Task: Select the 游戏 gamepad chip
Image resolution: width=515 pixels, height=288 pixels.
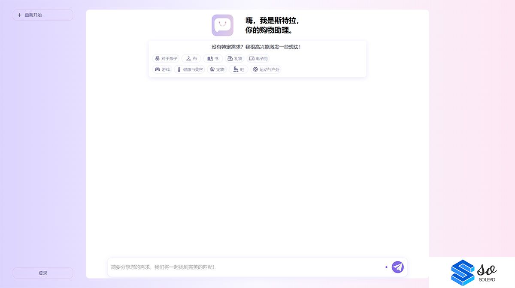Action: [x=162, y=69]
